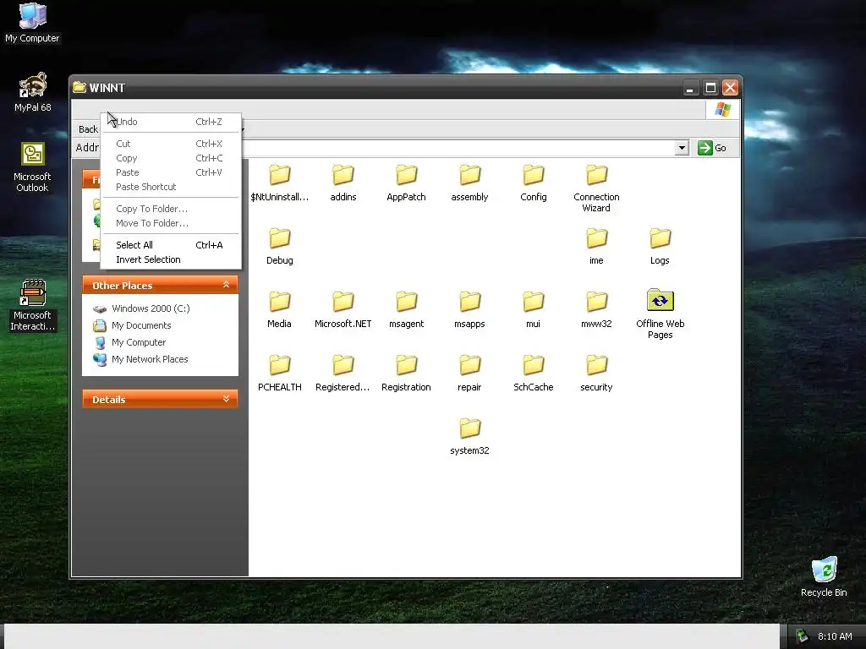Click the Debug folder icon

pyautogui.click(x=279, y=239)
